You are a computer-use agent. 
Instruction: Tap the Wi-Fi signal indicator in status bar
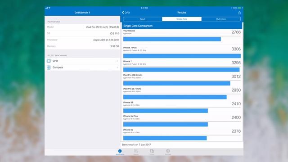pyautogui.click(x=49, y=8)
